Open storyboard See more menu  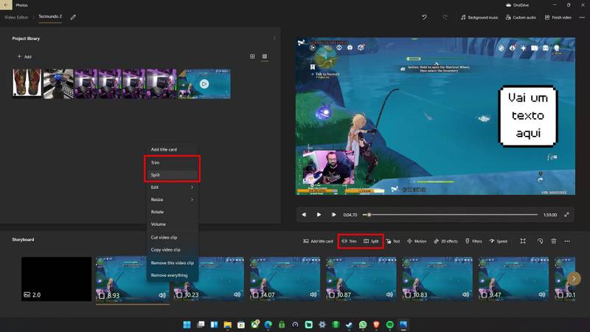[567, 241]
